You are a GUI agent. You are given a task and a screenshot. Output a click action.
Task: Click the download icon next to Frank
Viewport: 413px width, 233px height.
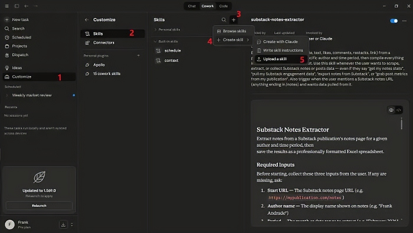point(63,224)
